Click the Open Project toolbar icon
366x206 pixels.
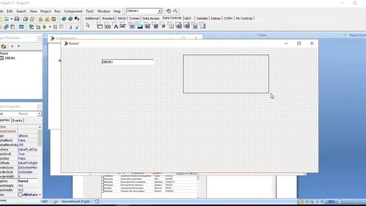(x=32, y=19)
